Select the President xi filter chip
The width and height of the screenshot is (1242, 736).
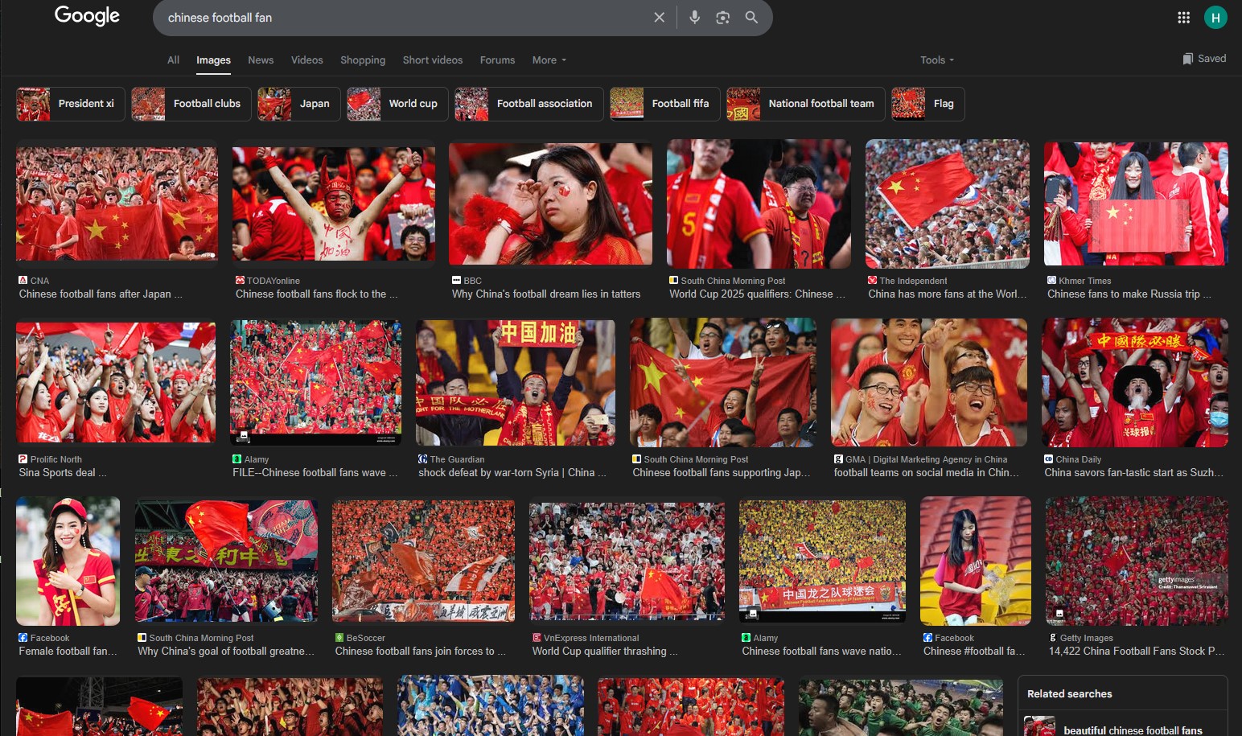coord(71,104)
